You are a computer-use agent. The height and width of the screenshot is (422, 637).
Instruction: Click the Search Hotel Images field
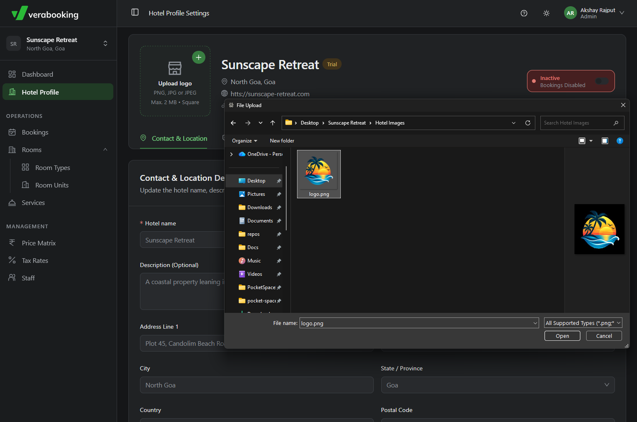[x=582, y=123]
